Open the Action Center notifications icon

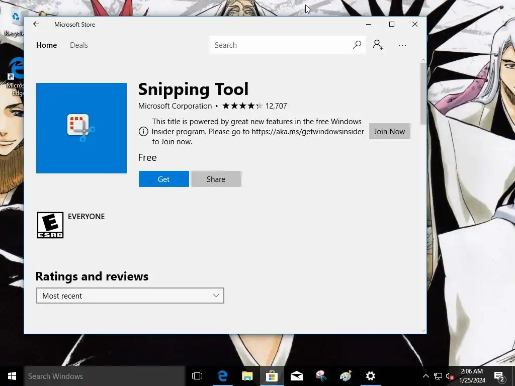tap(499, 376)
